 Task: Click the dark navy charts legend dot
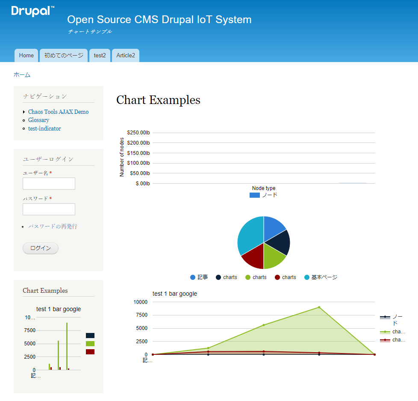click(x=218, y=277)
